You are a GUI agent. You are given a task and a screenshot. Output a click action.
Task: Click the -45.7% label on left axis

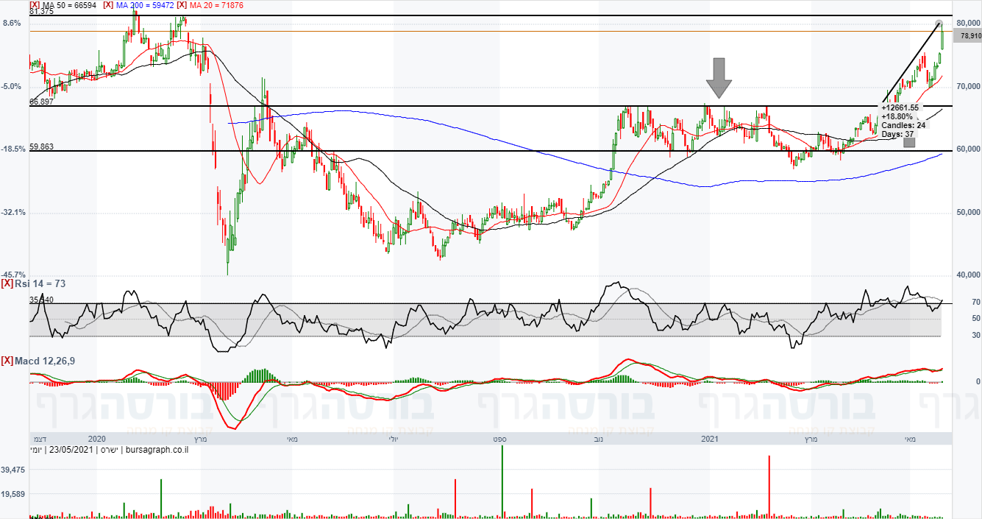14,275
